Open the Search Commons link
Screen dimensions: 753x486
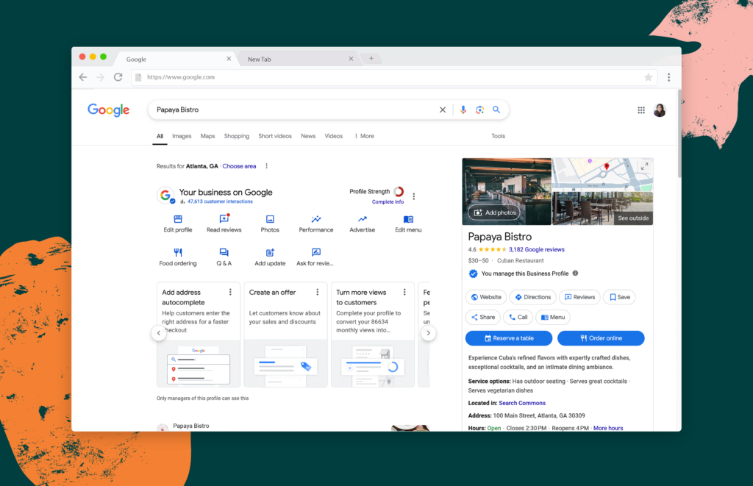coord(522,404)
